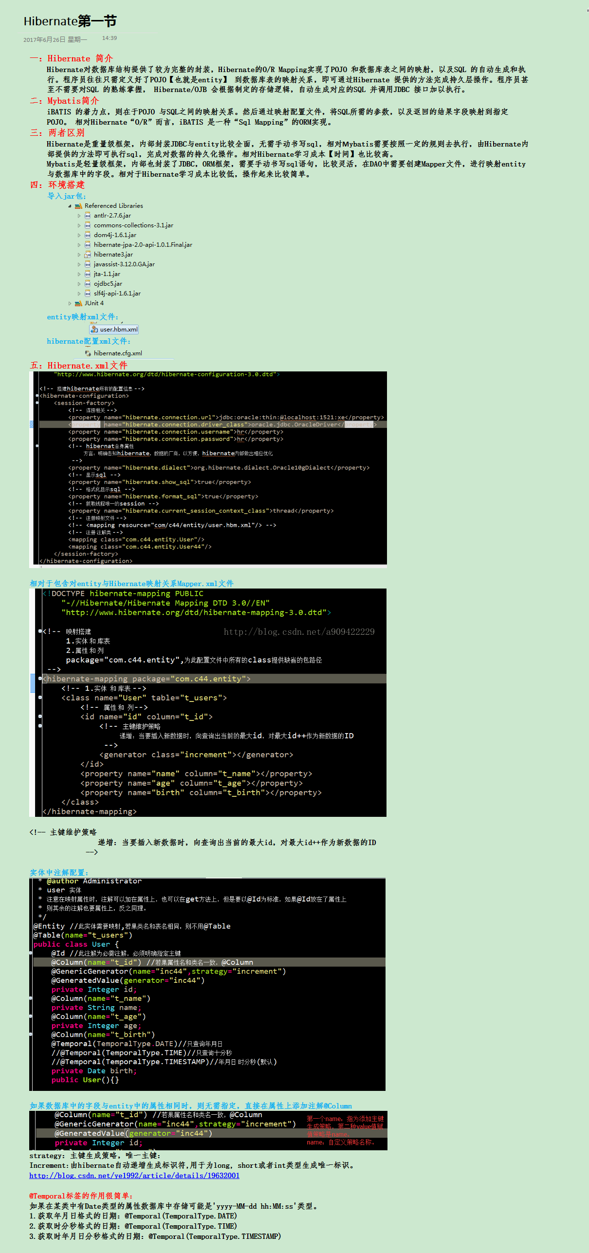
Task: Select hibernate-jpa-2.0-api-1.0.1.Final.jar entry text
Action: coord(143,245)
